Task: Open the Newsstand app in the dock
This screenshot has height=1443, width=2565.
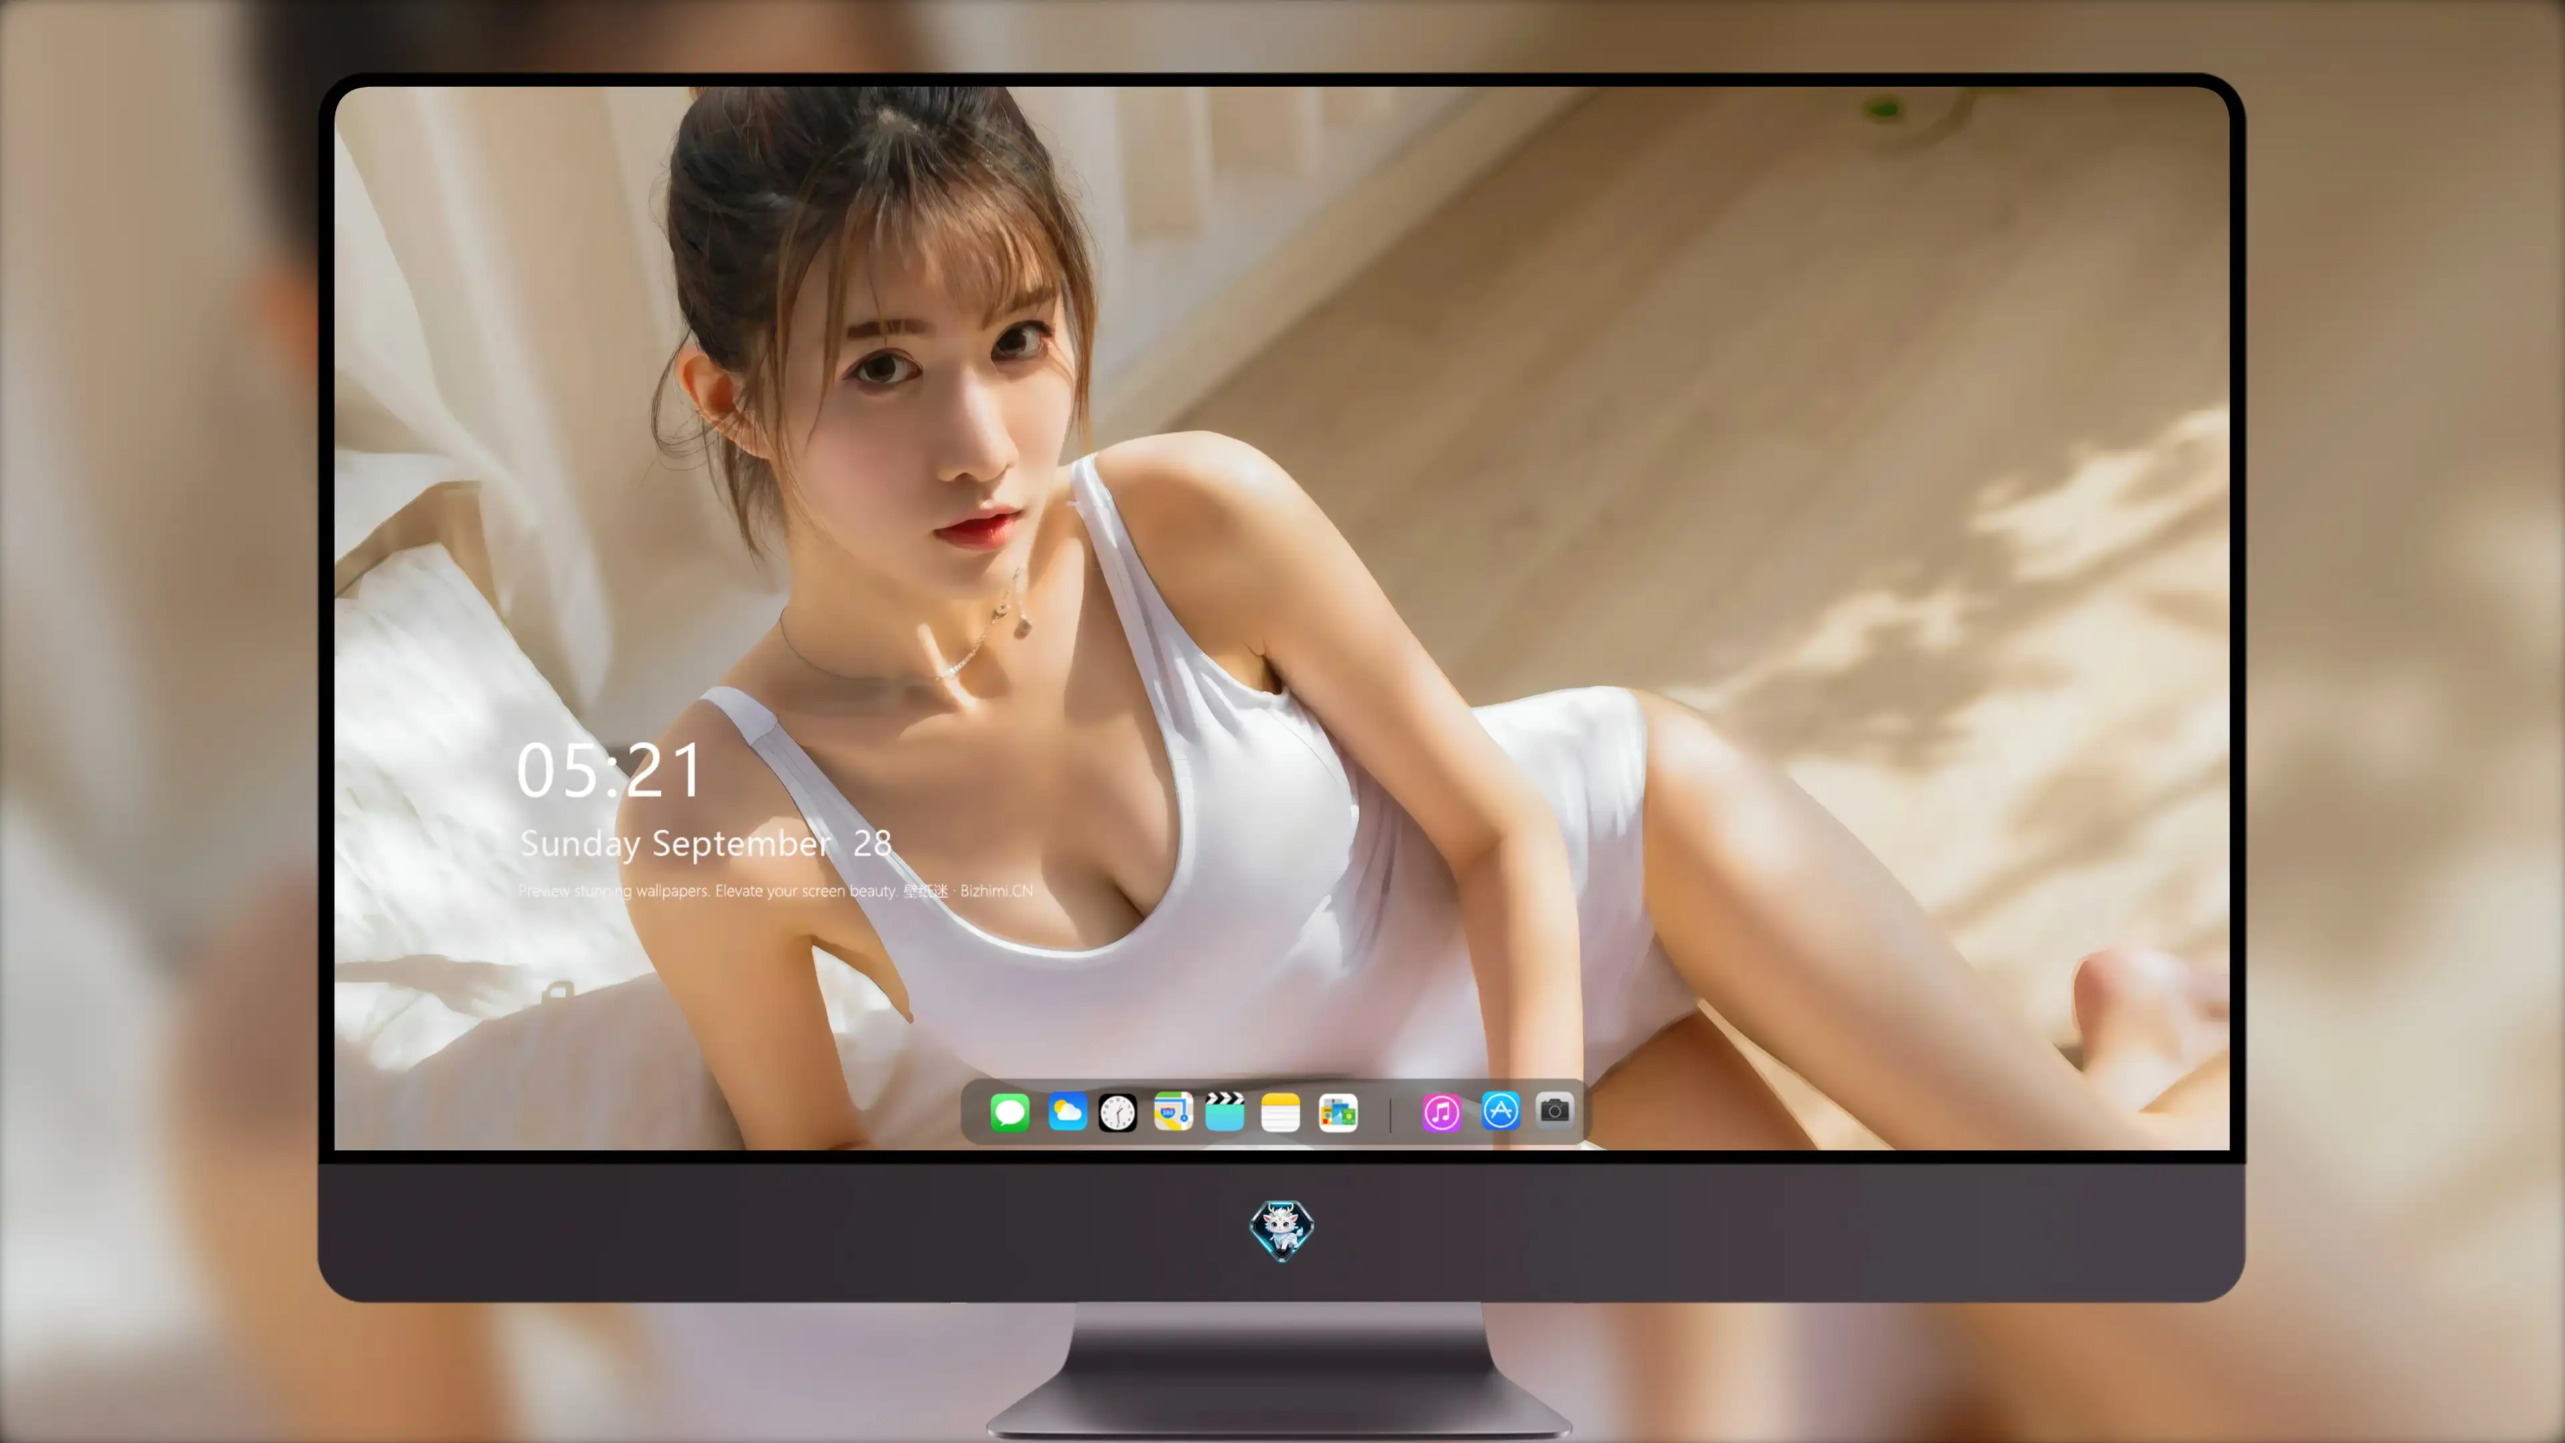Action: coord(1338,1112)
